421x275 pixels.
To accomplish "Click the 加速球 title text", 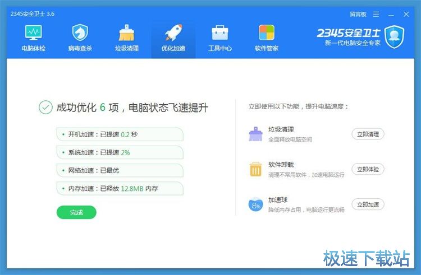I will [278, 200].
